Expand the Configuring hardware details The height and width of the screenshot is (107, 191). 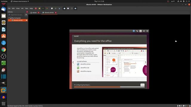click(x=74, y=85)
